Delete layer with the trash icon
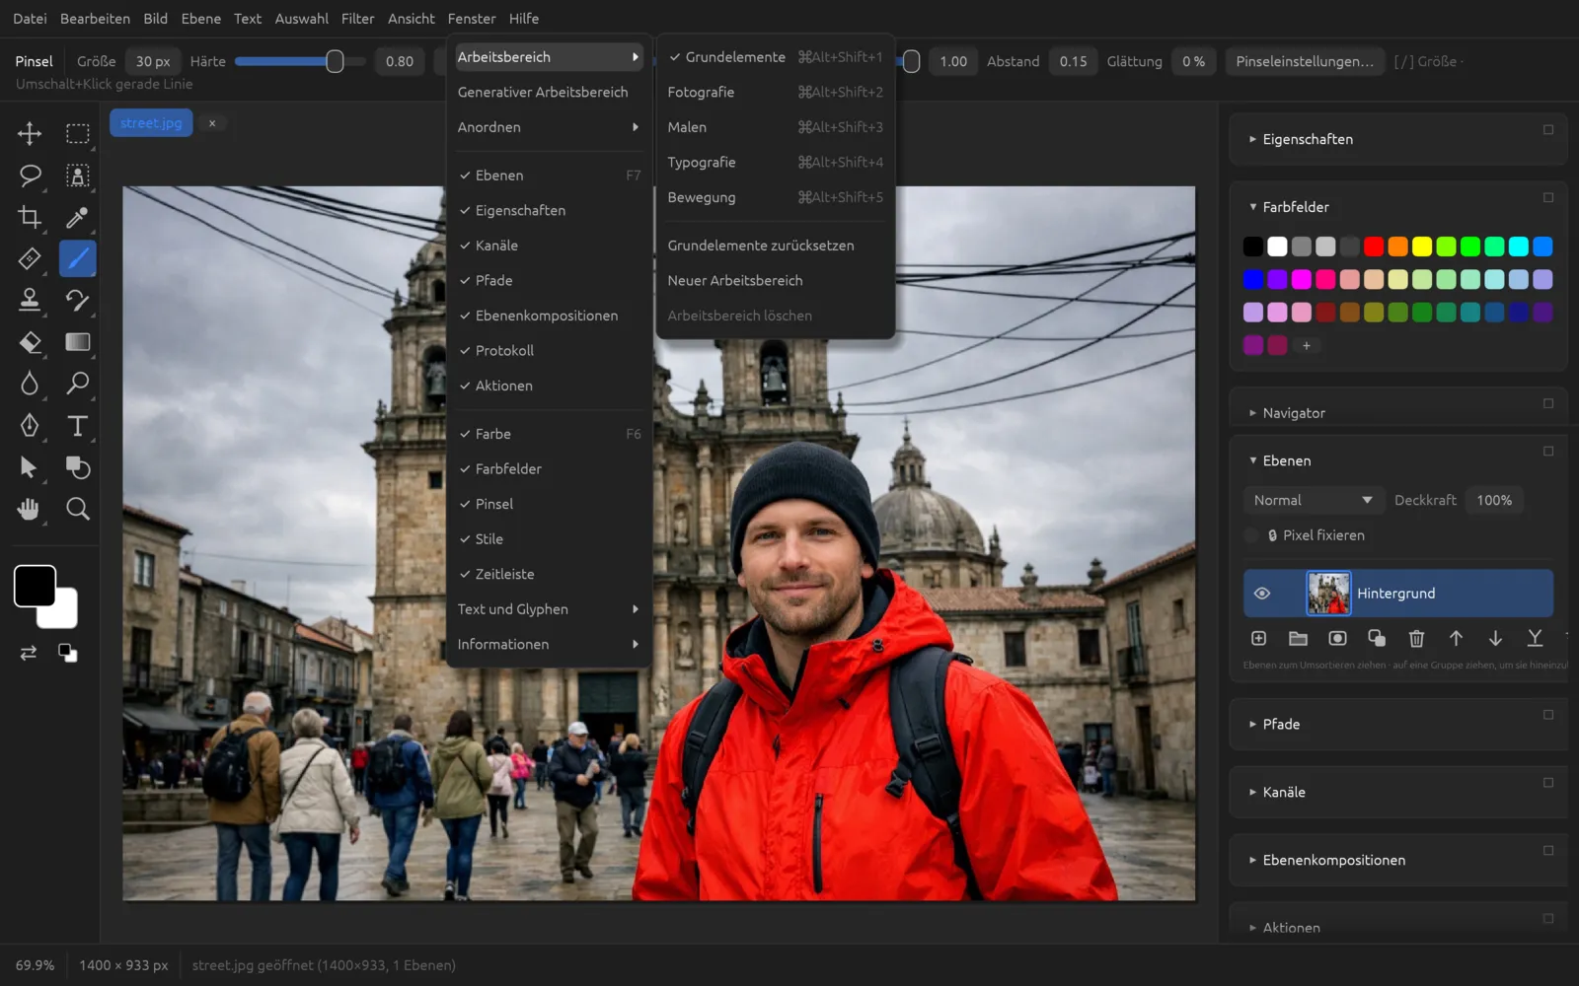This screenshot has width=1579, height=986. 1416,639
